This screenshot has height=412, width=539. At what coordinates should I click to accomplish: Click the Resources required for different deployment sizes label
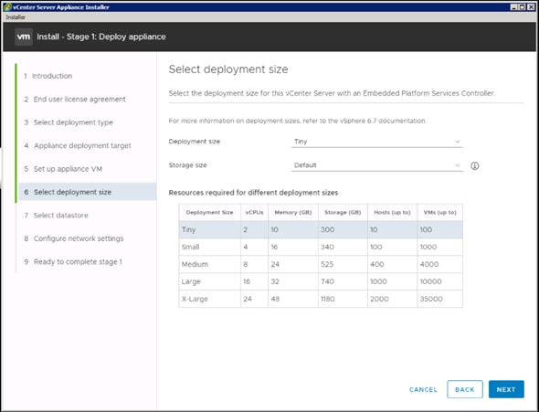pyautogui.click(x=253, y=193)
